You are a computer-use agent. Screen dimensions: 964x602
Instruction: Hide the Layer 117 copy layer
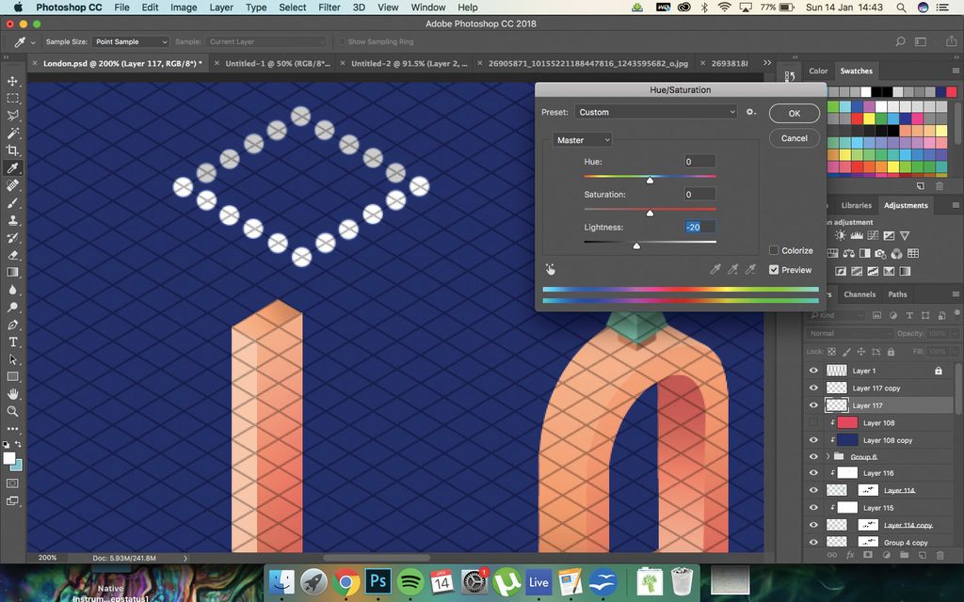point(814,388)
